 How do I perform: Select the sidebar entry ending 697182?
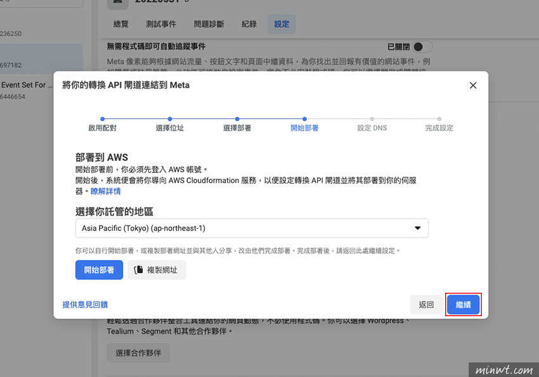point(41,59)
